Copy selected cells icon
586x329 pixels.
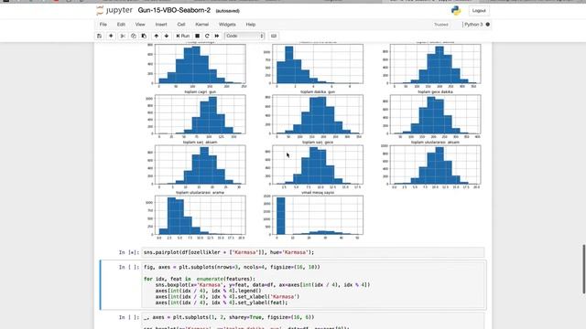(x=134, y=36)
